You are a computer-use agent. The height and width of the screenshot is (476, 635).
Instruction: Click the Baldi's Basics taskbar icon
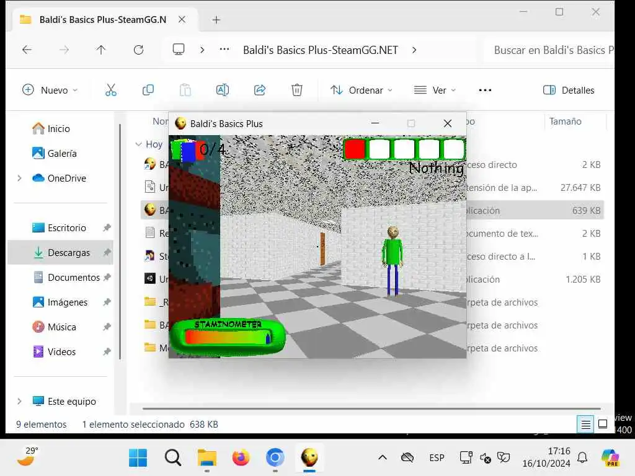click(x=309, y=458)
